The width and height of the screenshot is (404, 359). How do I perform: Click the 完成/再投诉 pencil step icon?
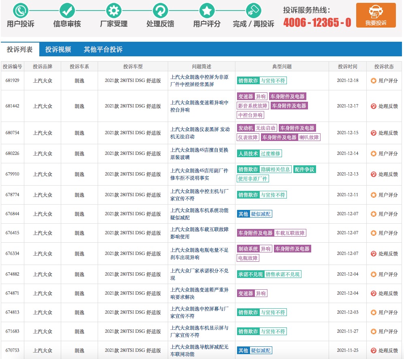point(254,10)
